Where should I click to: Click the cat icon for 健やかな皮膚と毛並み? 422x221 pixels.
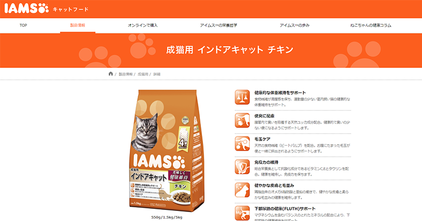[x=242, y=190]
